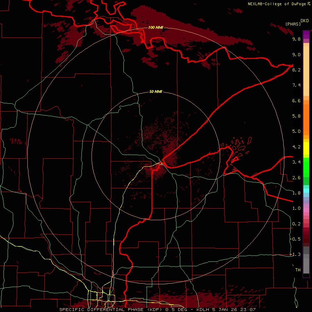Viewport: 312px width, 312px height.
Task: Click the 3.4 value on the color scale
Action: coord(296,162)
